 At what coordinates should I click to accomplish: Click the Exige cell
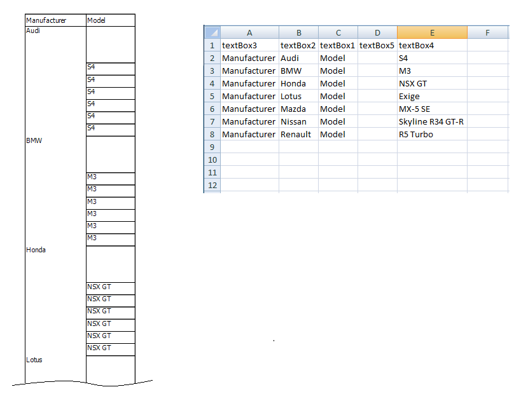432,96
